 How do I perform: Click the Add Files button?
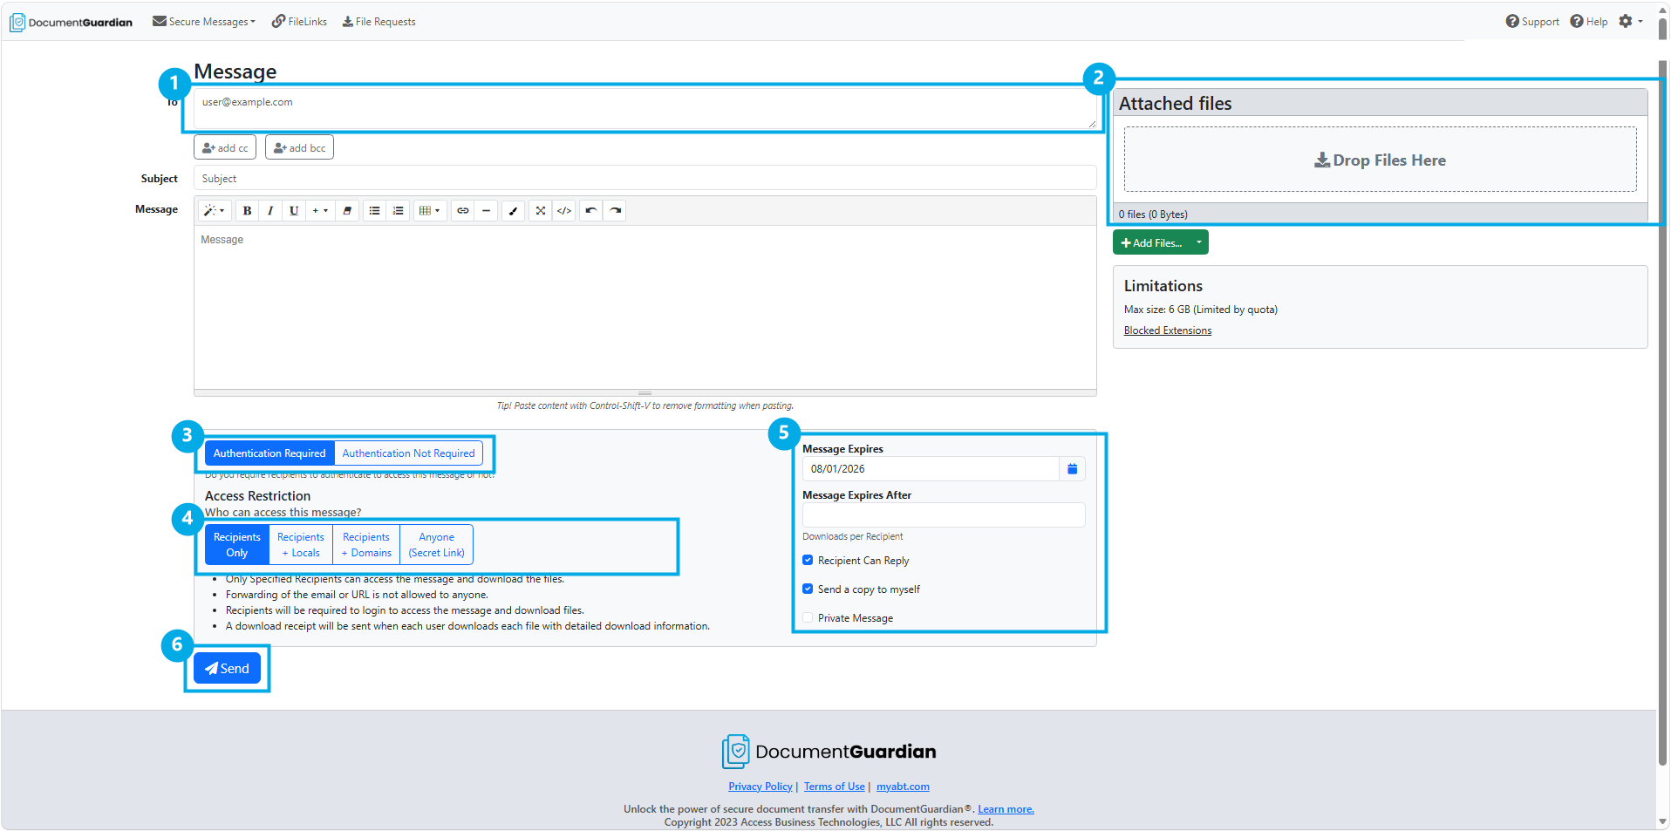[x=1151, y=242]
